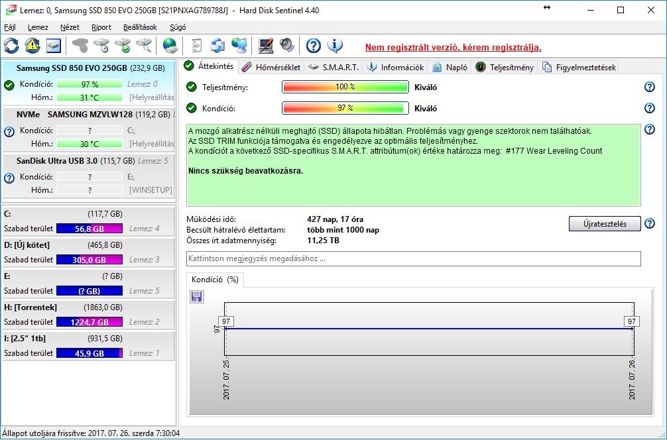Click the grayed-out disk with stethoscope icon
667x440 pixels.
click(80, 46)
